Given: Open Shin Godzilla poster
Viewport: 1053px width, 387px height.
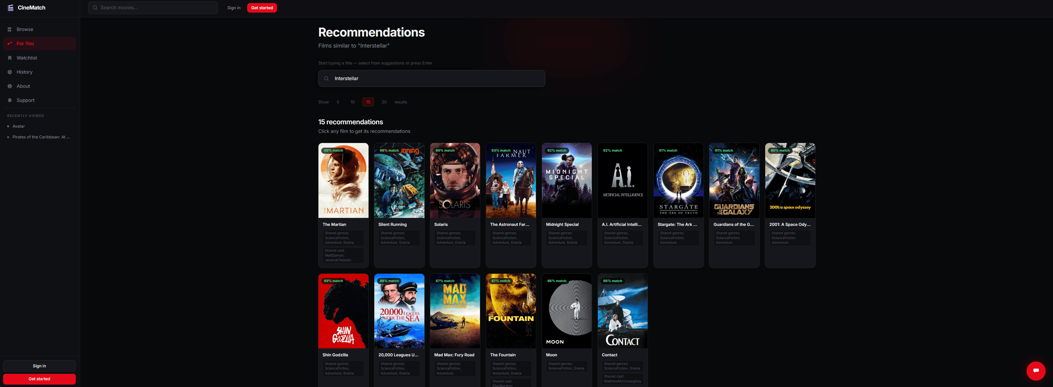Looking at the screenshot, I should coord(343,311).
